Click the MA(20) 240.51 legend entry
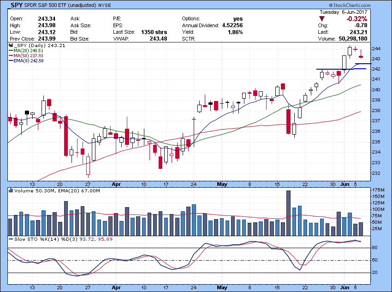Viewport: 392px width, 292px height. (x=26, y=50)
